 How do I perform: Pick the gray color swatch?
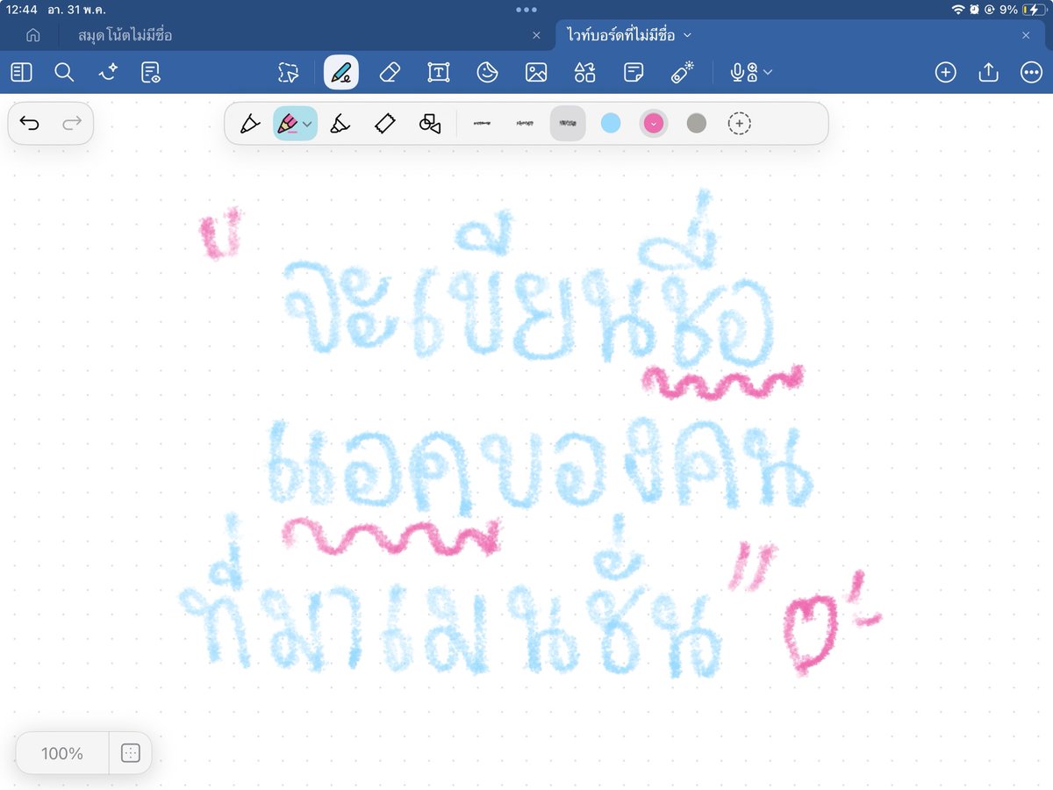point(697,124)
